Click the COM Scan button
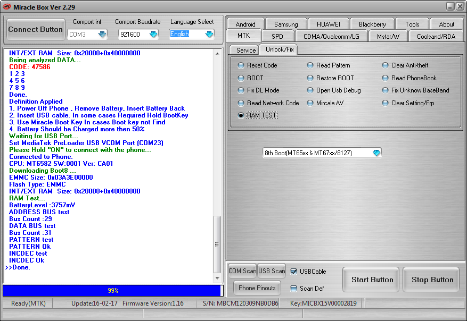 click(x=242, y=271)
